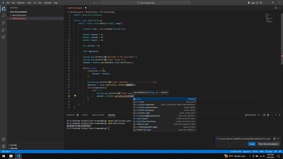Switch to the DEBUG CONSOLE tab

(98, 115)
